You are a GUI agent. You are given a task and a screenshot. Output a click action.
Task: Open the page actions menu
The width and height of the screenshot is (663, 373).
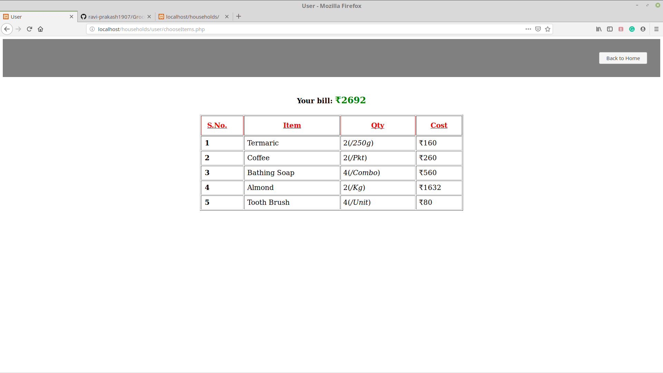point(528,29)
